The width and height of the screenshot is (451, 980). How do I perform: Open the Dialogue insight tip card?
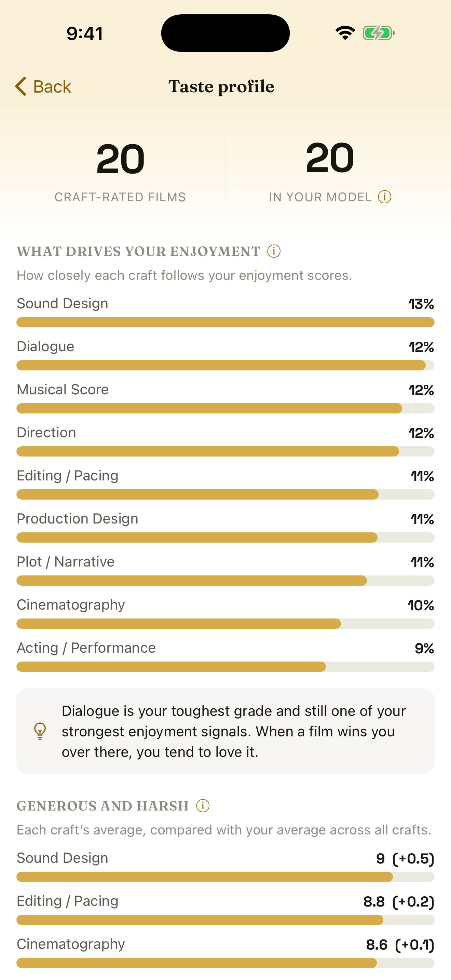tap(225, 731)
